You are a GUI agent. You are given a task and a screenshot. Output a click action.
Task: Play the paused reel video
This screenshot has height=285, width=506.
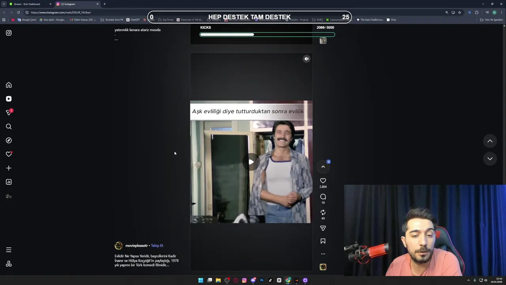[x=251, y=162]
